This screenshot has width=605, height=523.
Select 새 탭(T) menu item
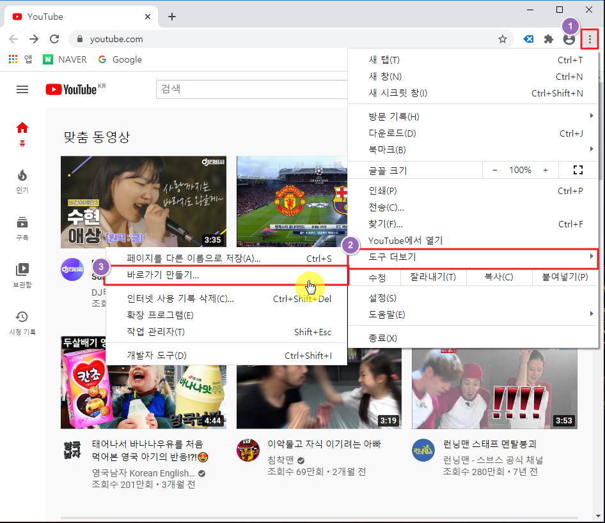(473, 60)
